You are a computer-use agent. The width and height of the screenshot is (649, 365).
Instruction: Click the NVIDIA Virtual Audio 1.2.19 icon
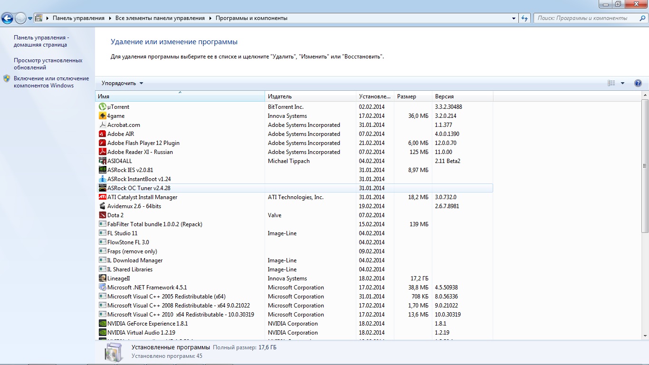coord(102,333)
